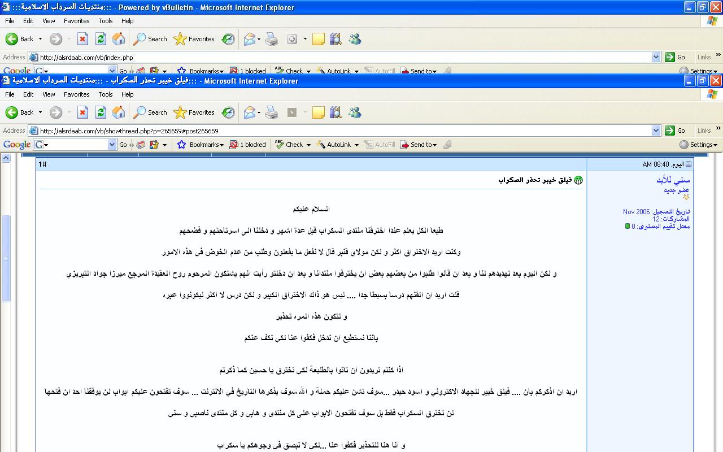
Task: Click the highlighter icon in showthread Google toolbar
Action: [447, 145]
